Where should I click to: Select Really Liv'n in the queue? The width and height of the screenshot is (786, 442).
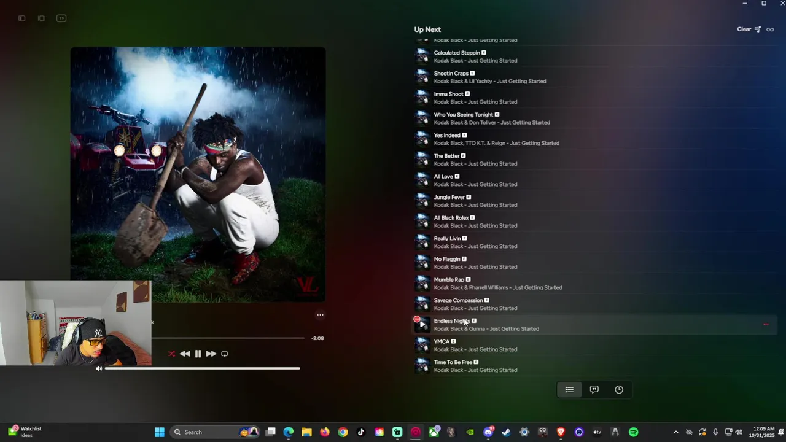click(x=596, y=242)
